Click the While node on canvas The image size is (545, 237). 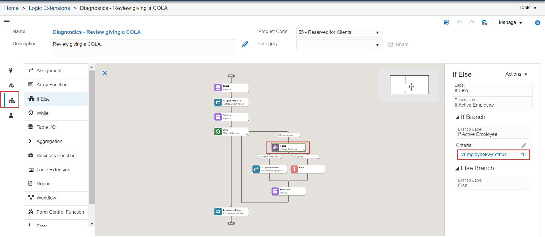(x=231, y=132)
